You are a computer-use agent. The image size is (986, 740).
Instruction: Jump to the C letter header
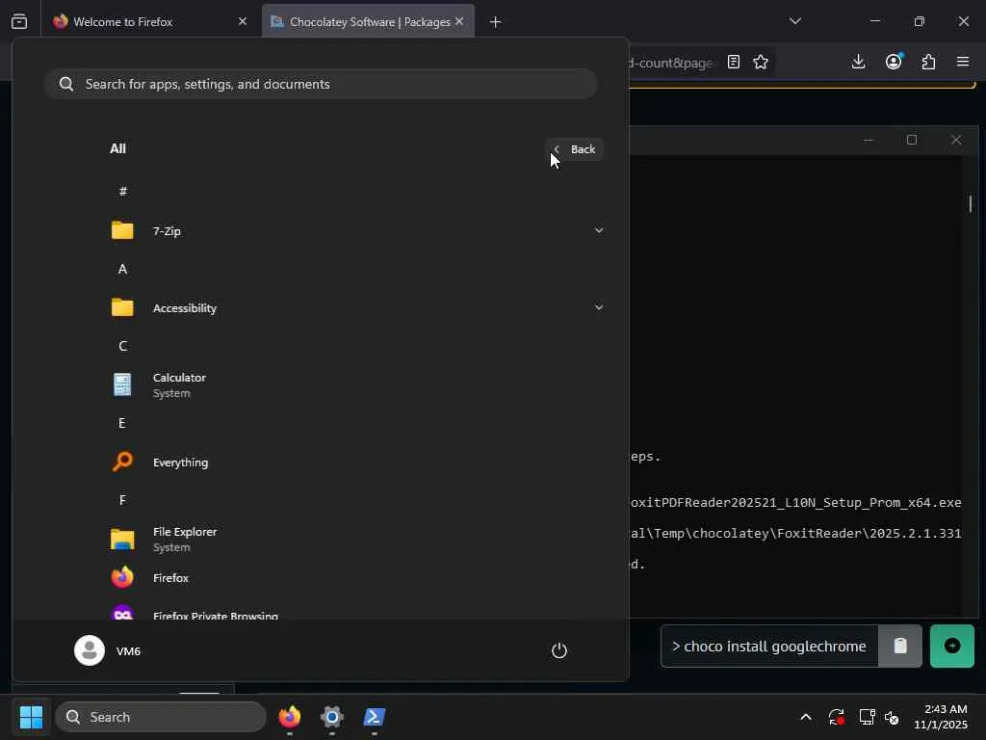point(122,346)
